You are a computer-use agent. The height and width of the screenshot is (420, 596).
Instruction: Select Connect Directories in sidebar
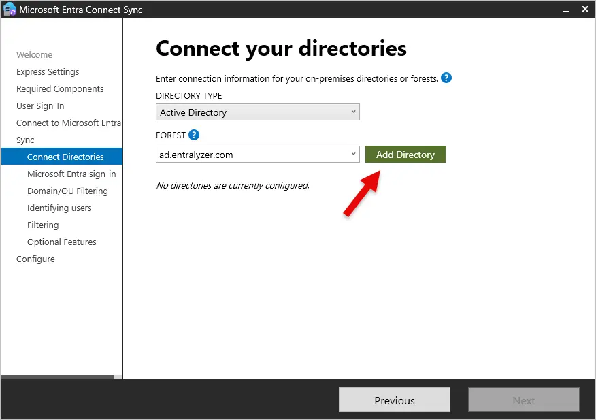pyautogui.click(x=65, y=157)
